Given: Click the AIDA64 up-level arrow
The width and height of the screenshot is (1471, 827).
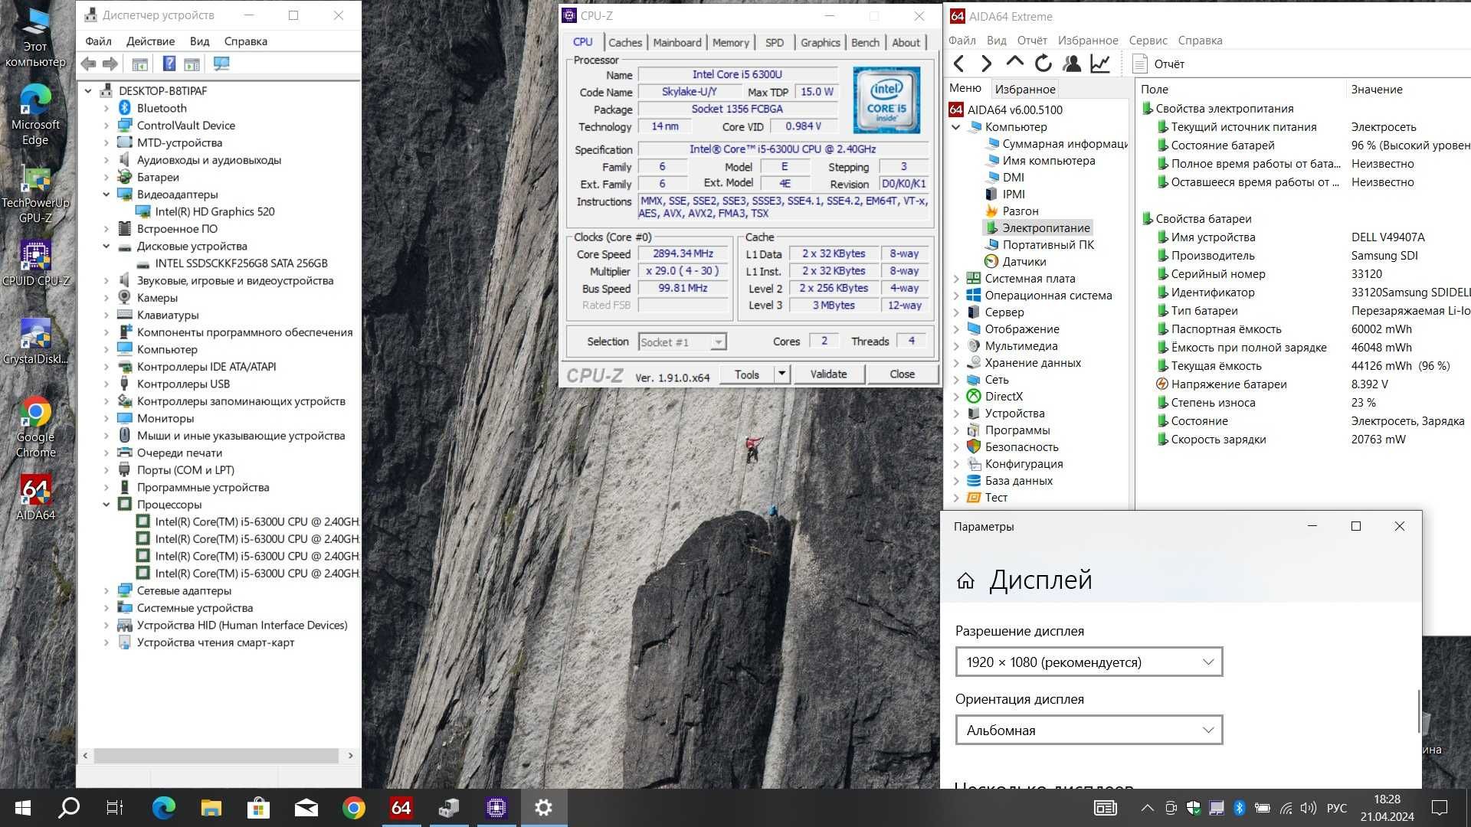Looking at the screenshot, I should [x=1014, y=62].
